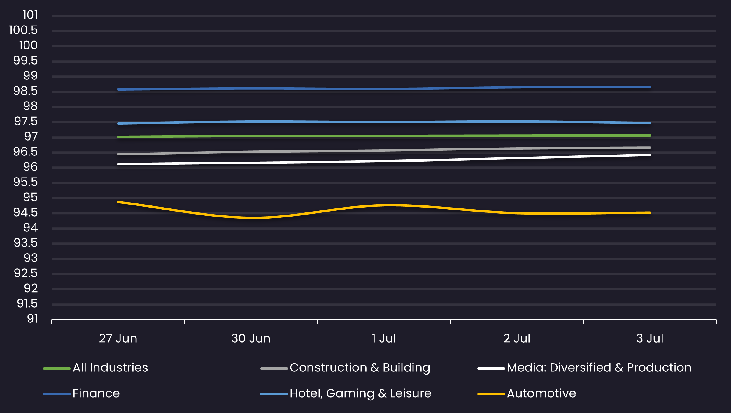Click the 98.5 y-axis value label
Image resolution: width=731 pixels, height=413 pixels.
[26, 91]
